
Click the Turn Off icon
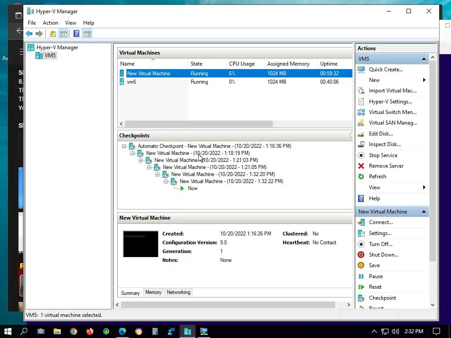(x=361, y=244)
